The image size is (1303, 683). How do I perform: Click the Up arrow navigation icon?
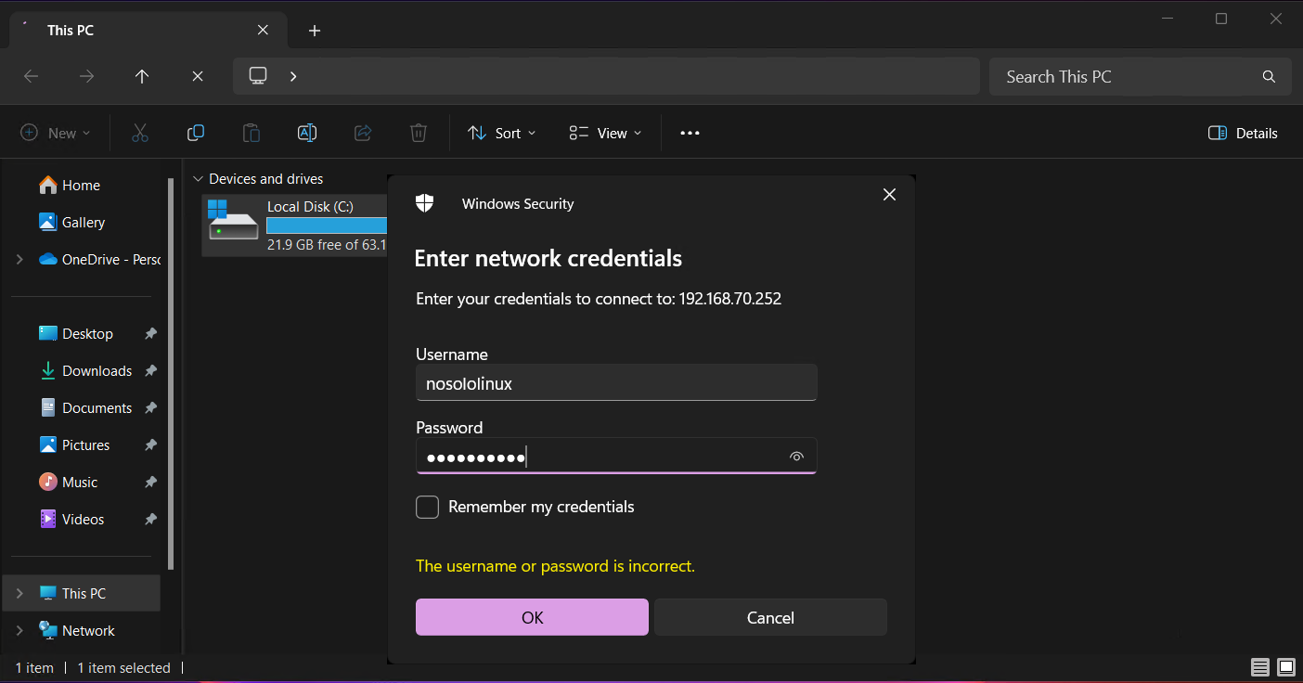[x=142, y=76]
